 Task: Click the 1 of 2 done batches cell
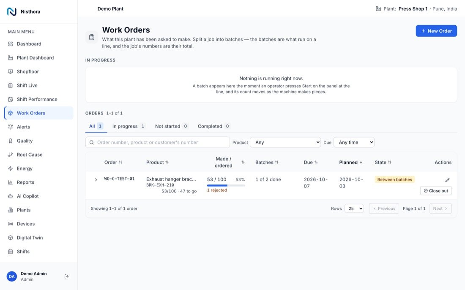click(x=268, y=179)
